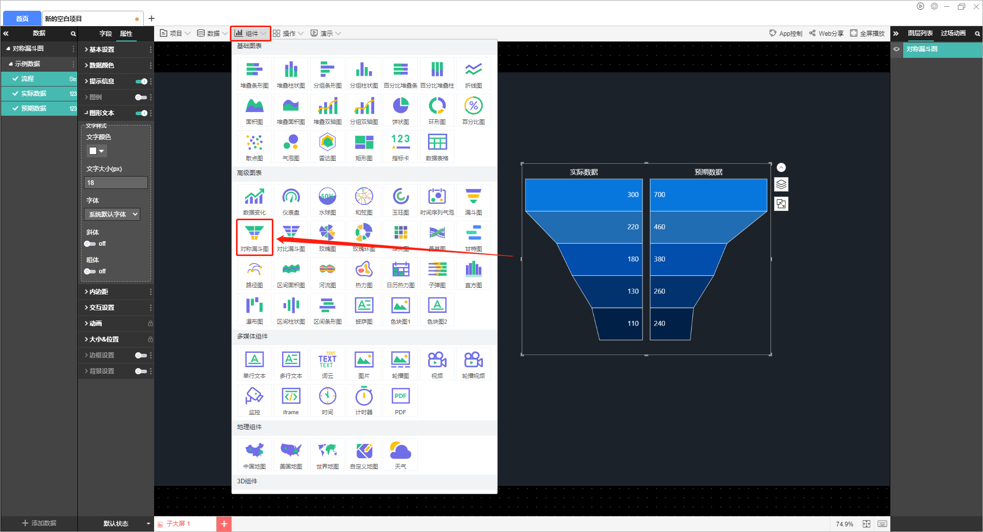Toggle the 提示信息 switch off
The width and height of the screenshot is (983, 532).
point(141,81)
